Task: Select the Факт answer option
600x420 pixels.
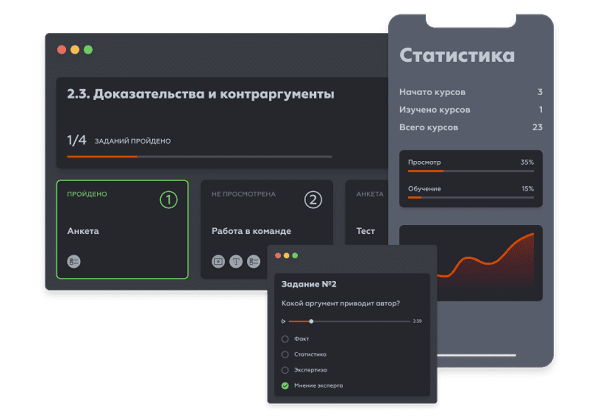Action: 284,338
